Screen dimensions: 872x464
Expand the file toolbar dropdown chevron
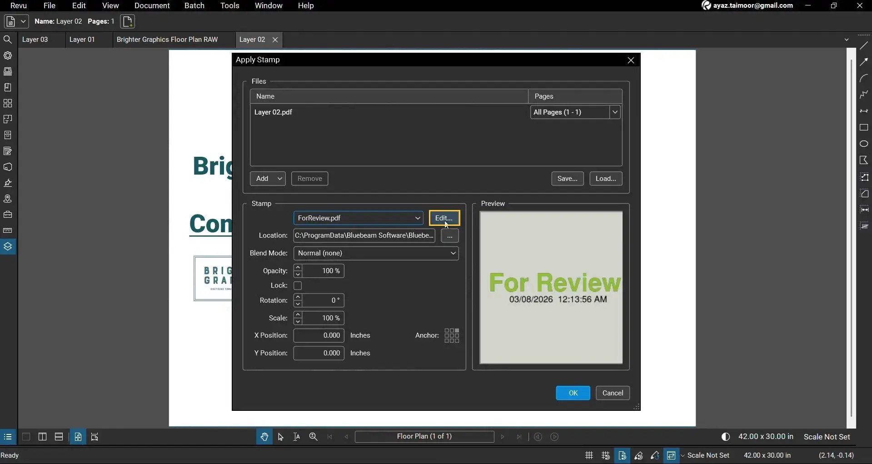tap(23, 21)
